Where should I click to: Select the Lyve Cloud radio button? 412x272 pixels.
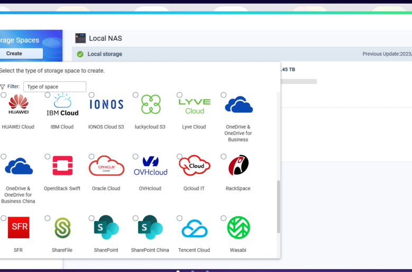click(180, 95)
